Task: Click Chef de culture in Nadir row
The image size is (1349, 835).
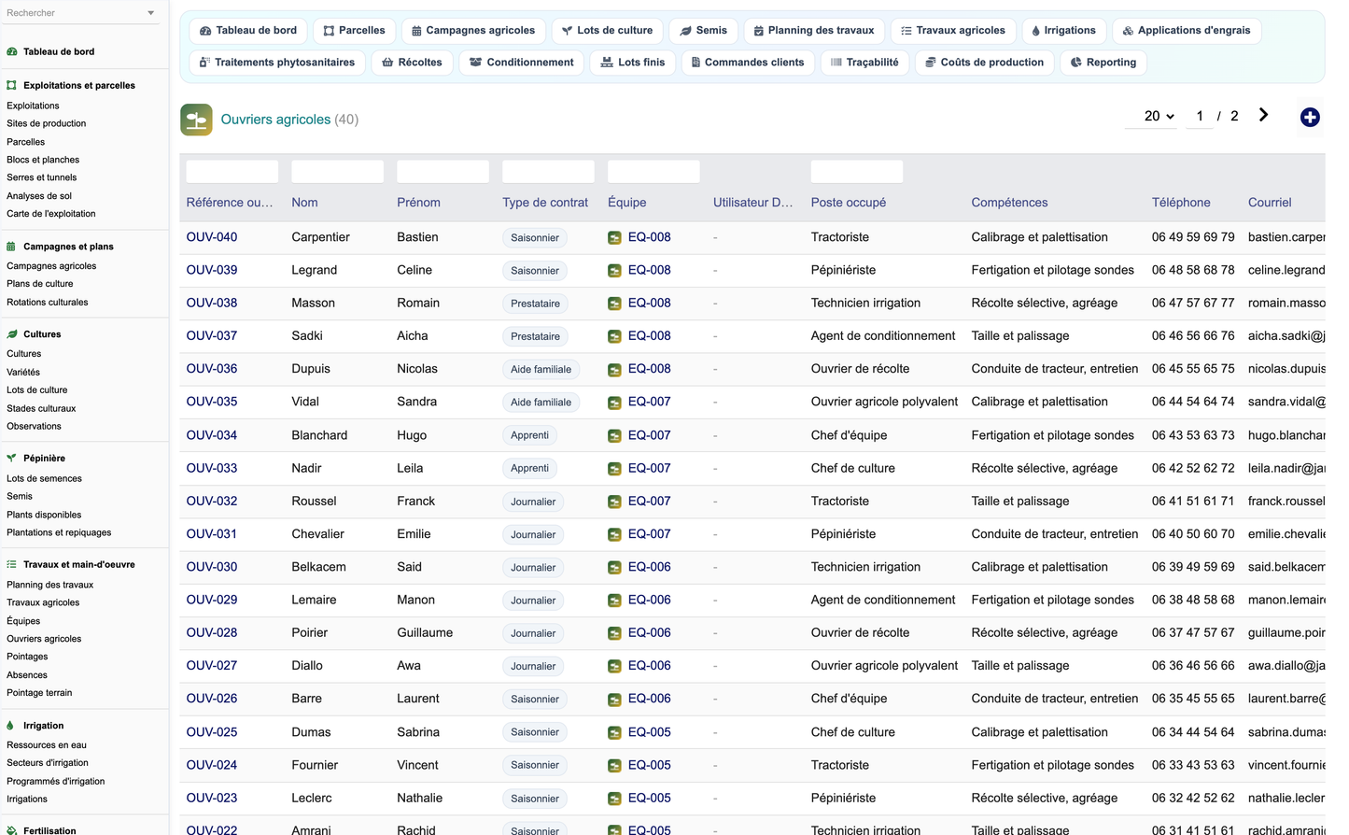Action: pyautogui.click(x=853, y=468)
